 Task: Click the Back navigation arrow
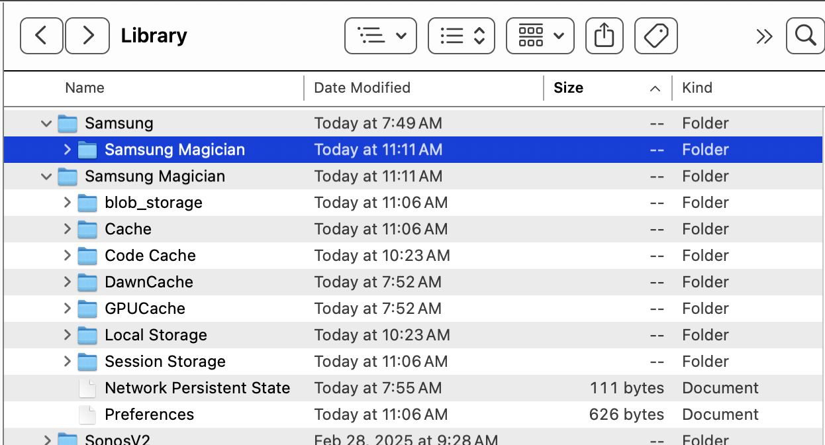(x=41, y=36)
